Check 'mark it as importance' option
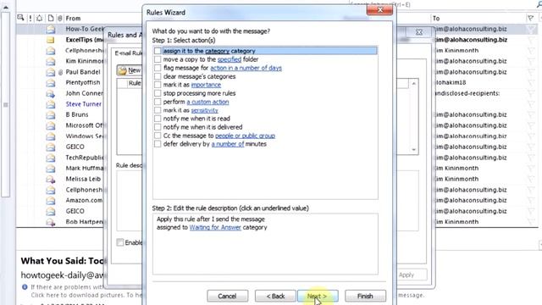The height and width of the screenshot is (305, 542). 158,85
